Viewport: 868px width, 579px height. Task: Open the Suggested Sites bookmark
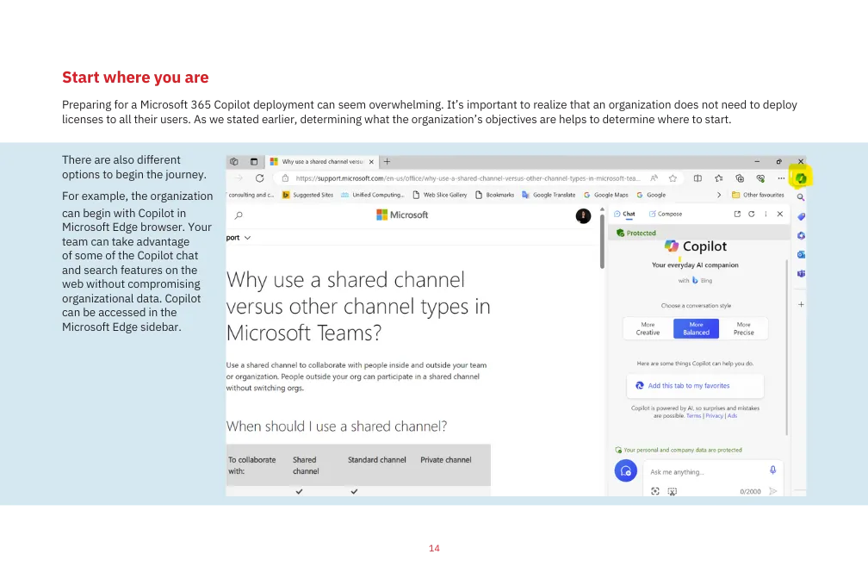point(307,195)
